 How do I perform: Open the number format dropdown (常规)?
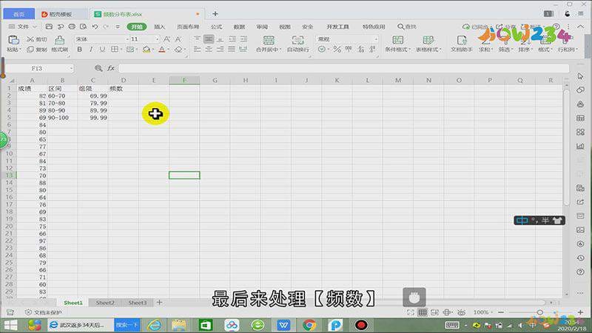tap(376, 39)
